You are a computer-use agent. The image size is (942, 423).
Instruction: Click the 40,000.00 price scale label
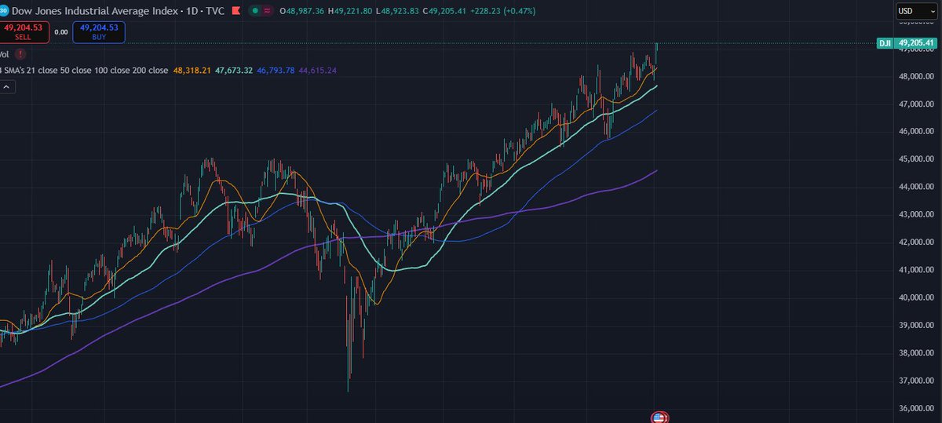(916, 297)
